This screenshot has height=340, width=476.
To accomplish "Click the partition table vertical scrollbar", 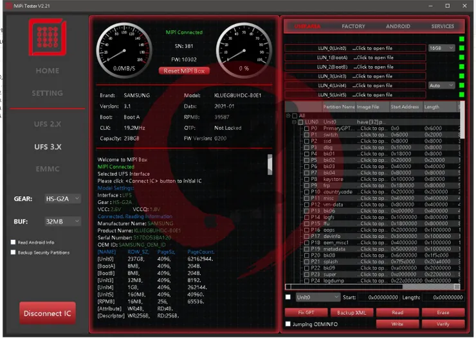I will 462,120.
